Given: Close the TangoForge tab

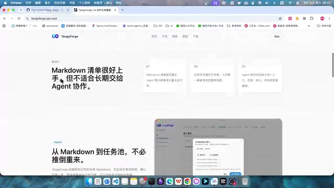Looking at the screenshot, I should (115, 10).
